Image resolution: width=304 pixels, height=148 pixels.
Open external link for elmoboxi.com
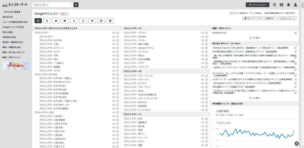coord(295,33)
